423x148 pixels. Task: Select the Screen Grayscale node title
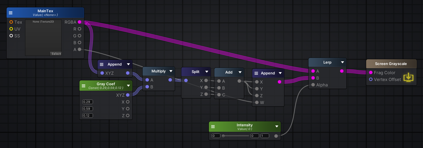(x=391, y=64)
